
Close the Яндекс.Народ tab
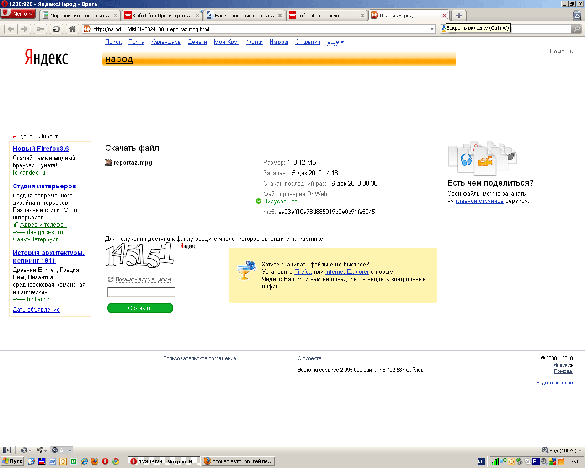444,16
